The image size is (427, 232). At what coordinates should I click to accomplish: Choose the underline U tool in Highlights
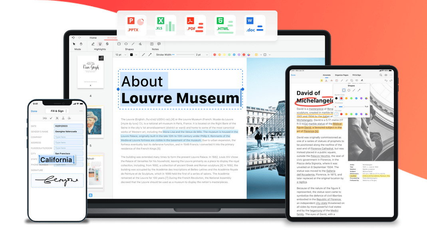click(100, 44)
